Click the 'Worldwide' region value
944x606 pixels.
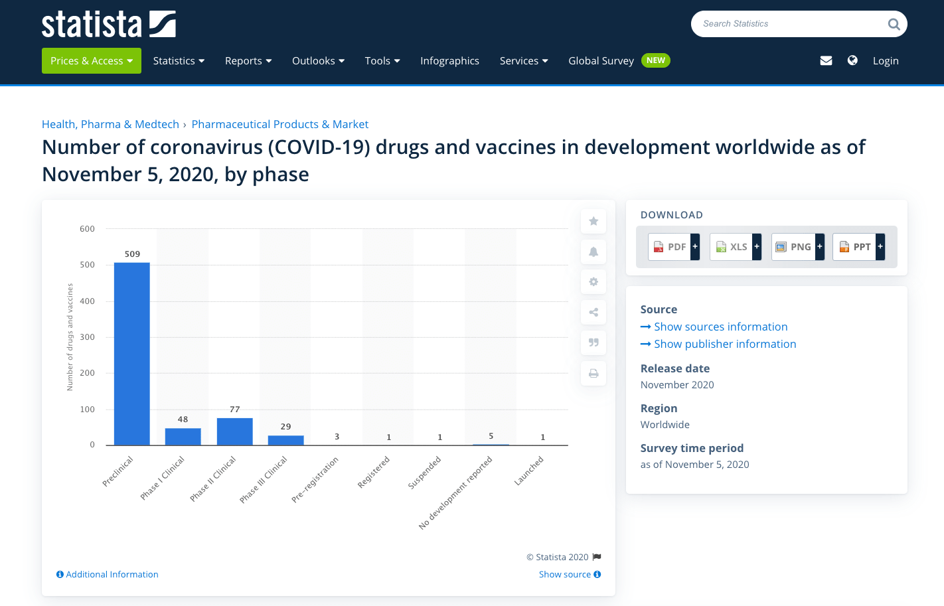pos(665,425)
